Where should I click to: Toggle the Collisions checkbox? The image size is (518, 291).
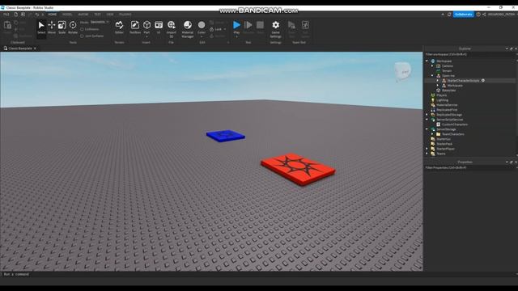coord(82,29)
